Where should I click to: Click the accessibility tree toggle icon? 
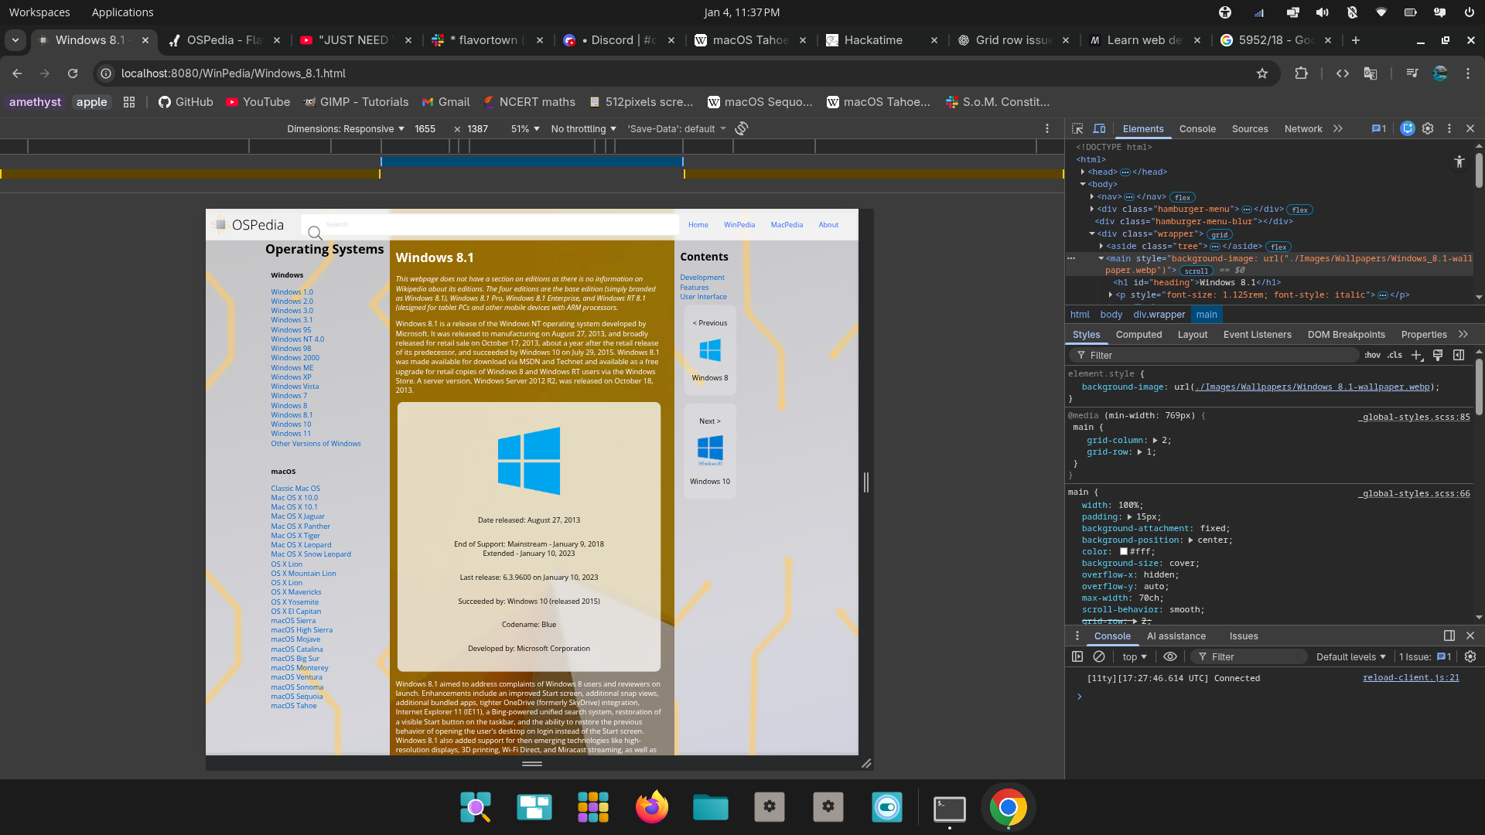(1459, 161)
